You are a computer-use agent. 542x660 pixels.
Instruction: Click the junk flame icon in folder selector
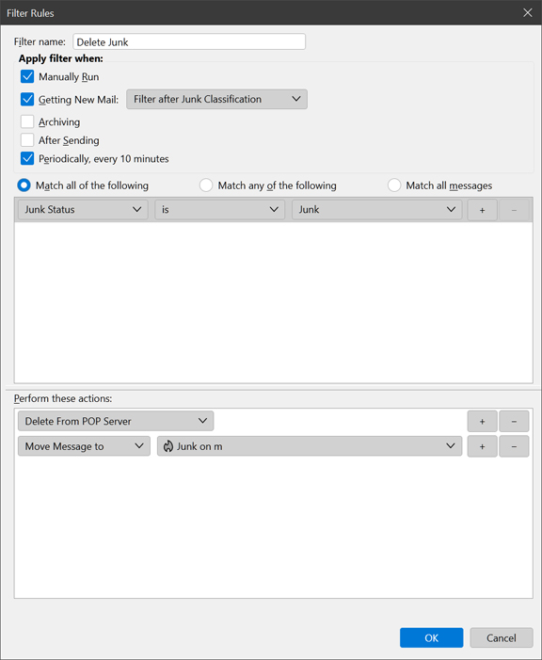tap(168, 446)
